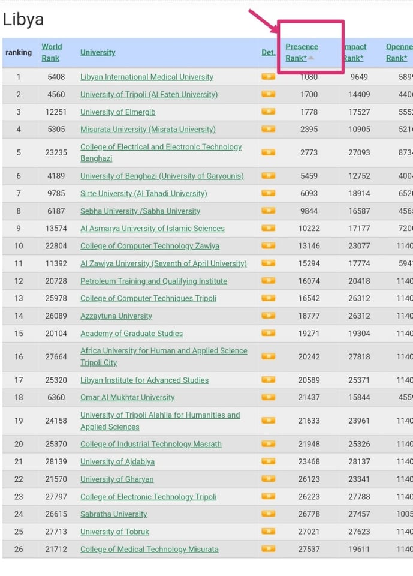Open details icon for Libyan Institute for Advanced Studies
The image size is (413, 576).
(269, 380)
